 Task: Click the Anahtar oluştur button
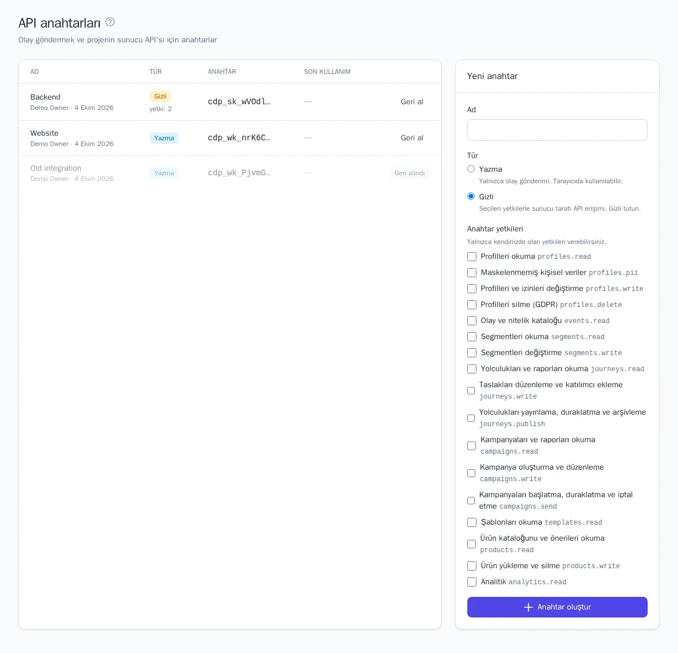pyautogui.click(x=557, y=607)
